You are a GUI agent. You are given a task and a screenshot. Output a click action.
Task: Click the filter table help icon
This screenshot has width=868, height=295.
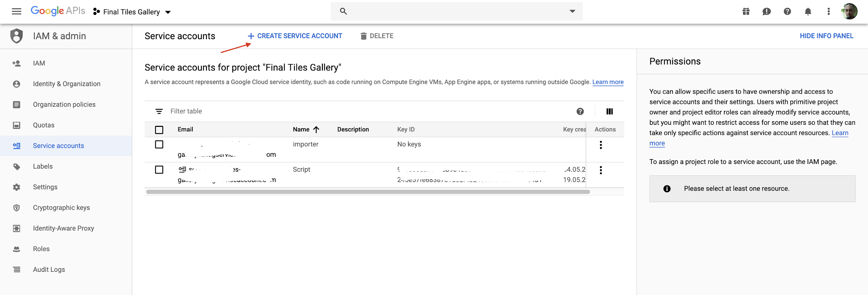[580, 111]
